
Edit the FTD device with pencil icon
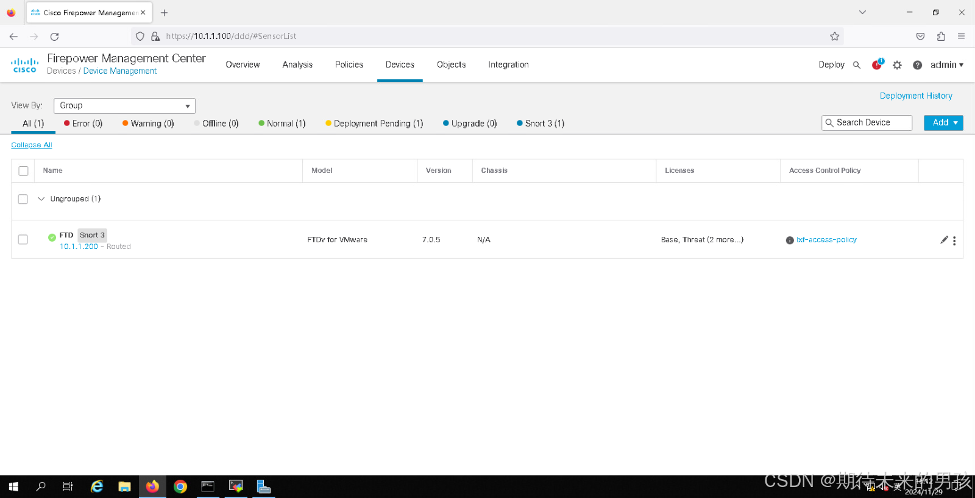(944, 240)
